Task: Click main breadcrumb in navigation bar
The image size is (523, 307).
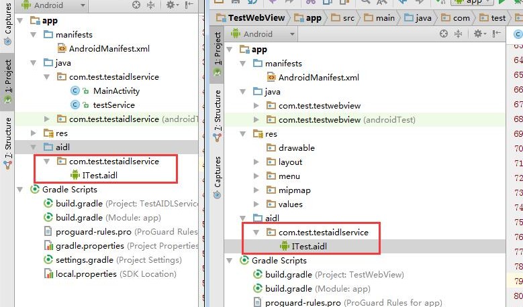Action: click(379, 17)
